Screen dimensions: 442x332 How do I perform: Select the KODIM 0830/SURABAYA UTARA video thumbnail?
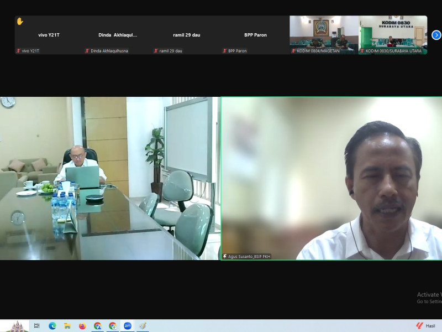(393, 34)
